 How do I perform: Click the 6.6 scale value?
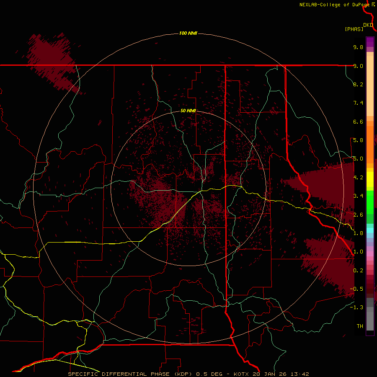[358, 121]
